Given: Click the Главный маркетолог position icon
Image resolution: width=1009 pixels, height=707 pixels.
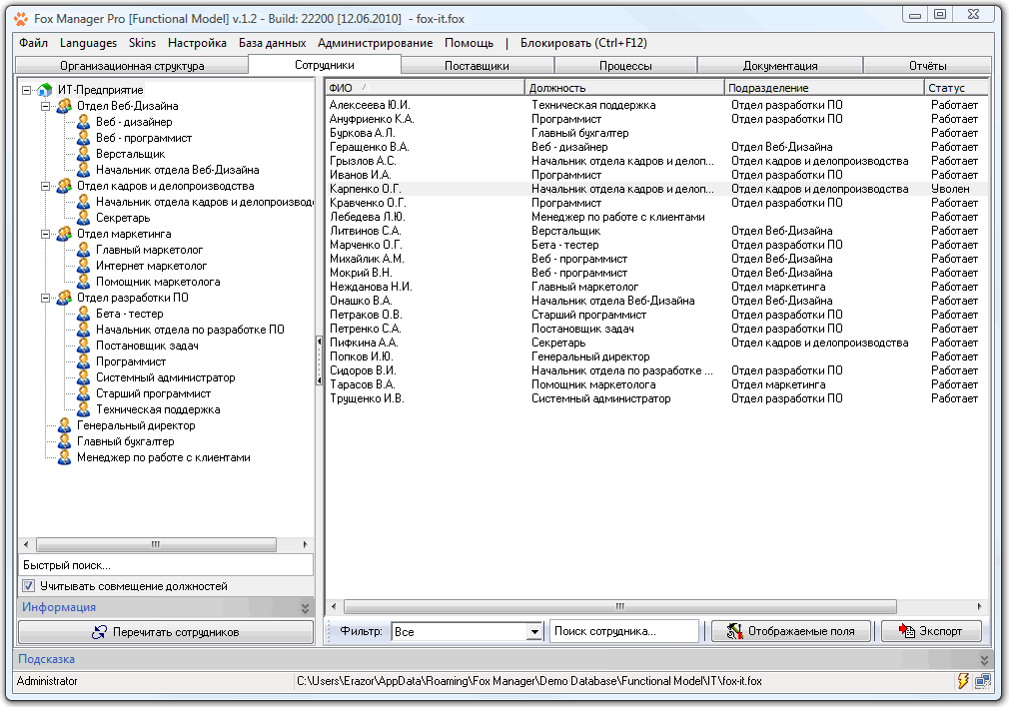Looking at the screenshot, I should click(x=83, y=250).
